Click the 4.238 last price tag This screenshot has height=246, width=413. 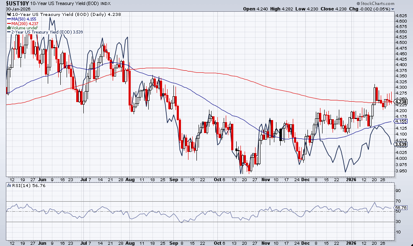(401, 101)
